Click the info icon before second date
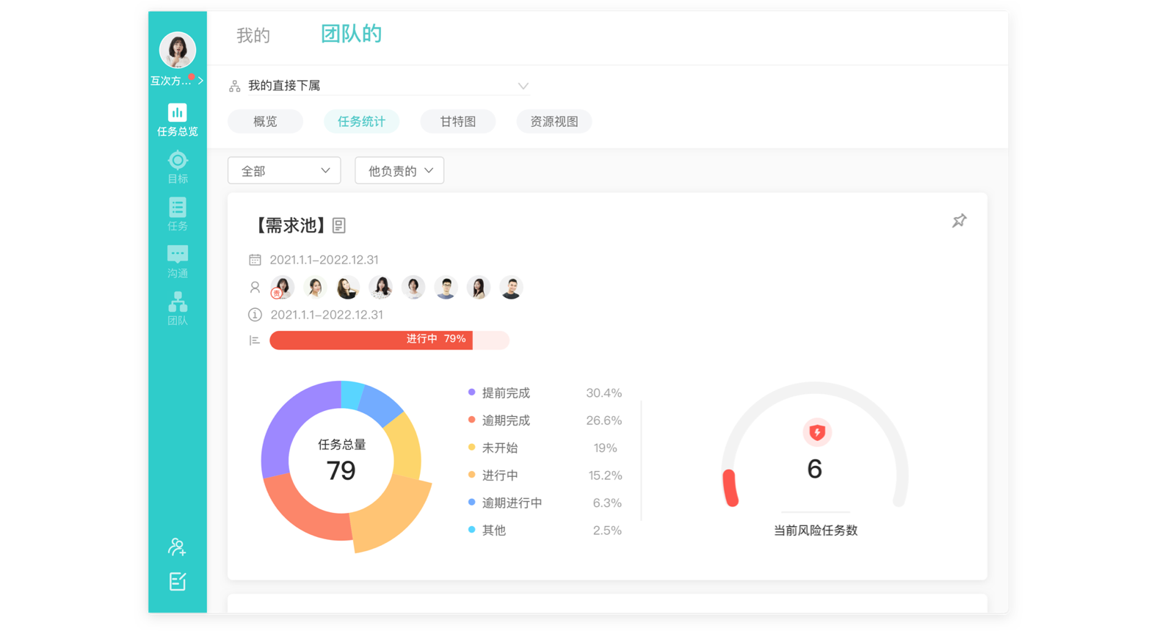The image size is (1157, 631). point(255,315)
